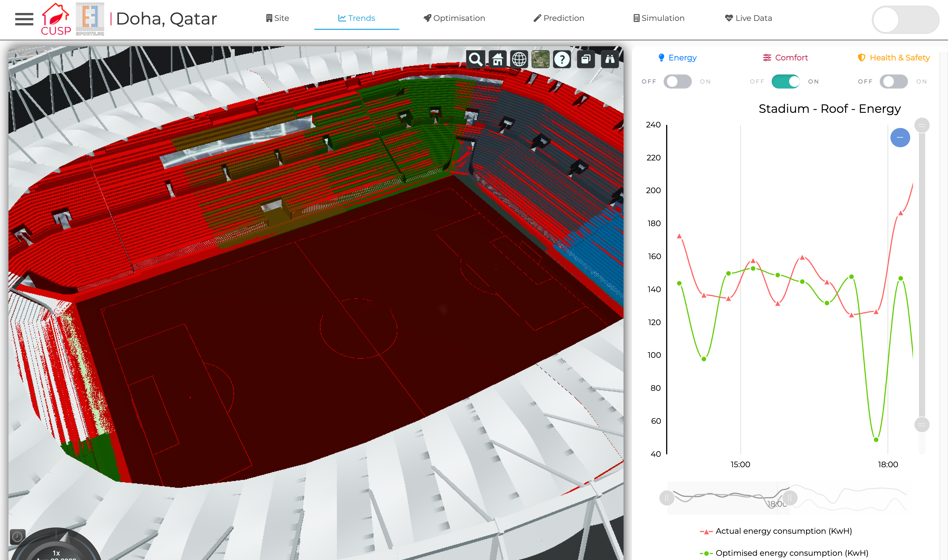The width and height of the screenshot is (948, 560).
Task: Click the Comfort category label
Action: pyautogui.click(x=791, y=58)
